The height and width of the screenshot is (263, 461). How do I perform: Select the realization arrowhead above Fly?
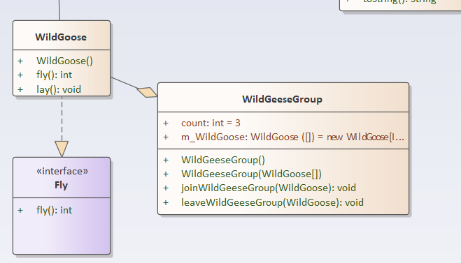[62, 149]
